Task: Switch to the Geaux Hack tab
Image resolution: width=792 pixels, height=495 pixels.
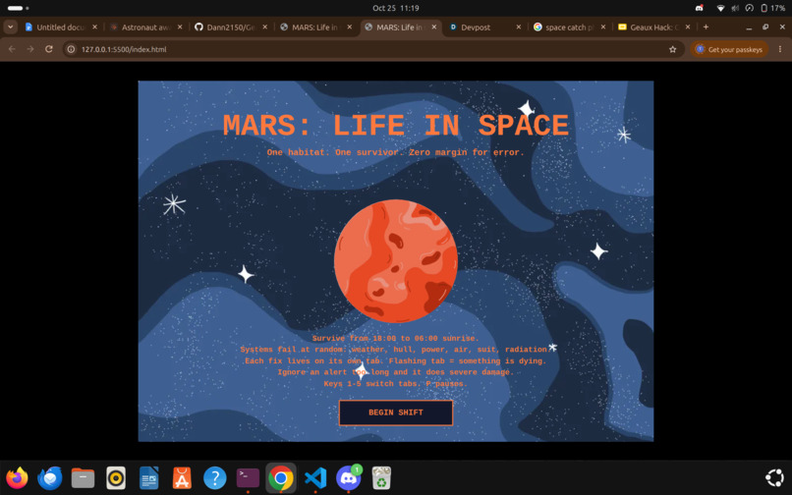Action: click(654, 27)
